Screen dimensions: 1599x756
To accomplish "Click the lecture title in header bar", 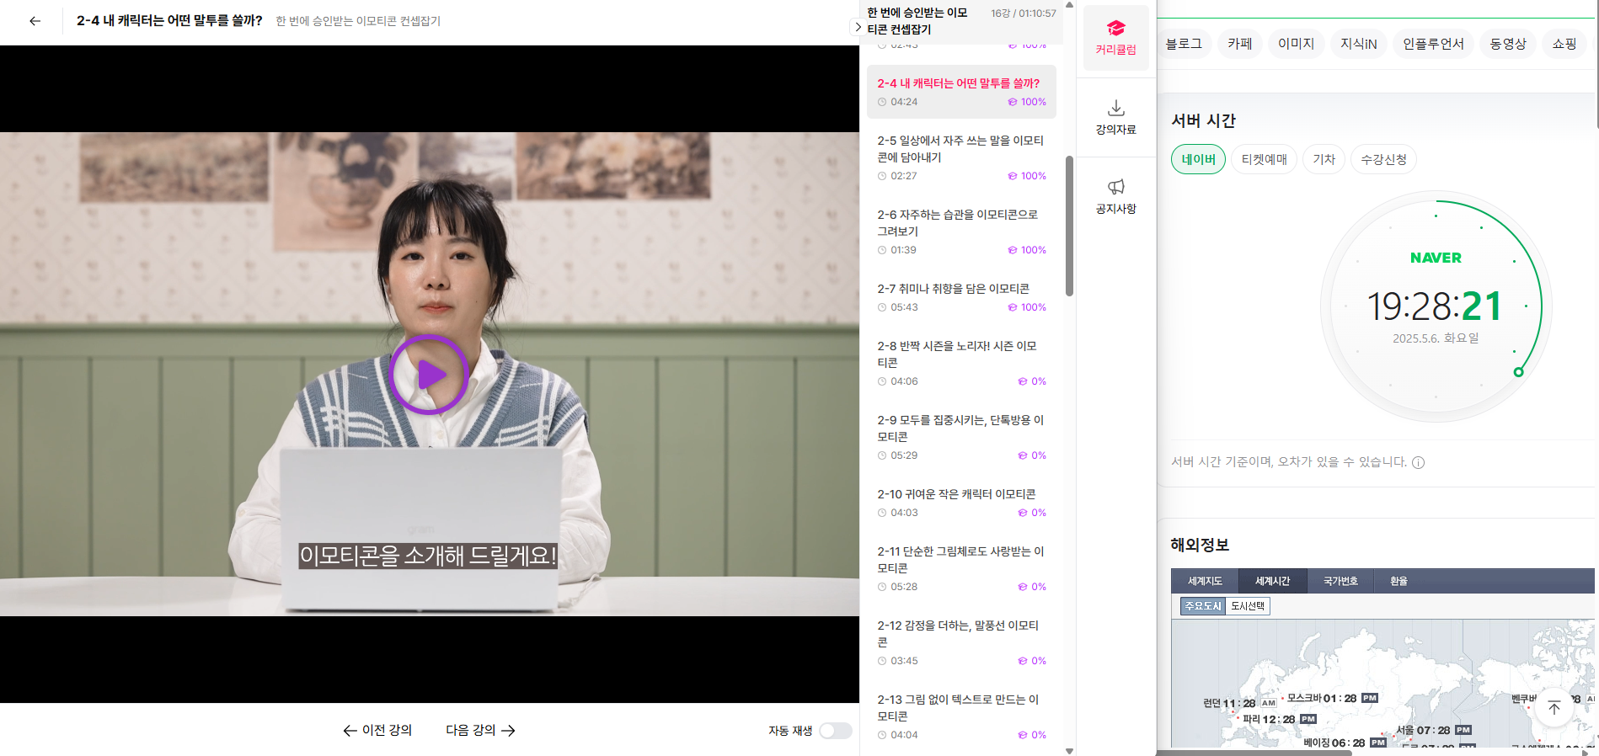I will (x=169, y=20).
